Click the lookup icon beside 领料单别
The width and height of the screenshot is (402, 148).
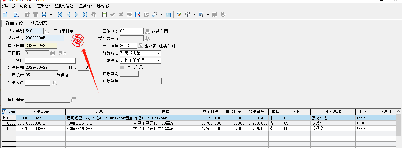click(47, 31)
